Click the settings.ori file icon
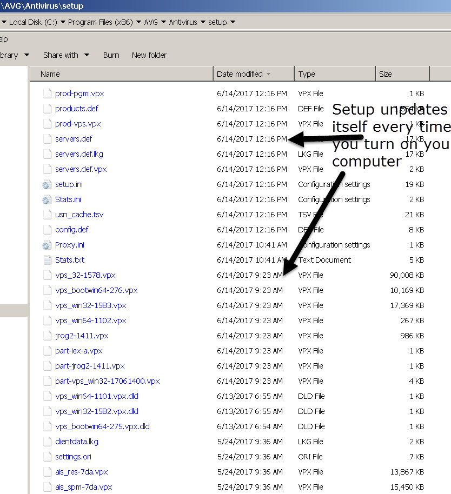451x494 pixels. [x=47, y=457]
